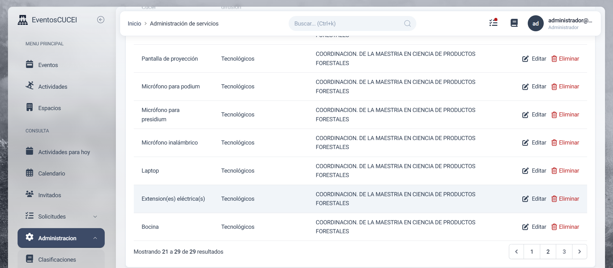Open the pending tasks list icon
613x268 pixels.
493,23
